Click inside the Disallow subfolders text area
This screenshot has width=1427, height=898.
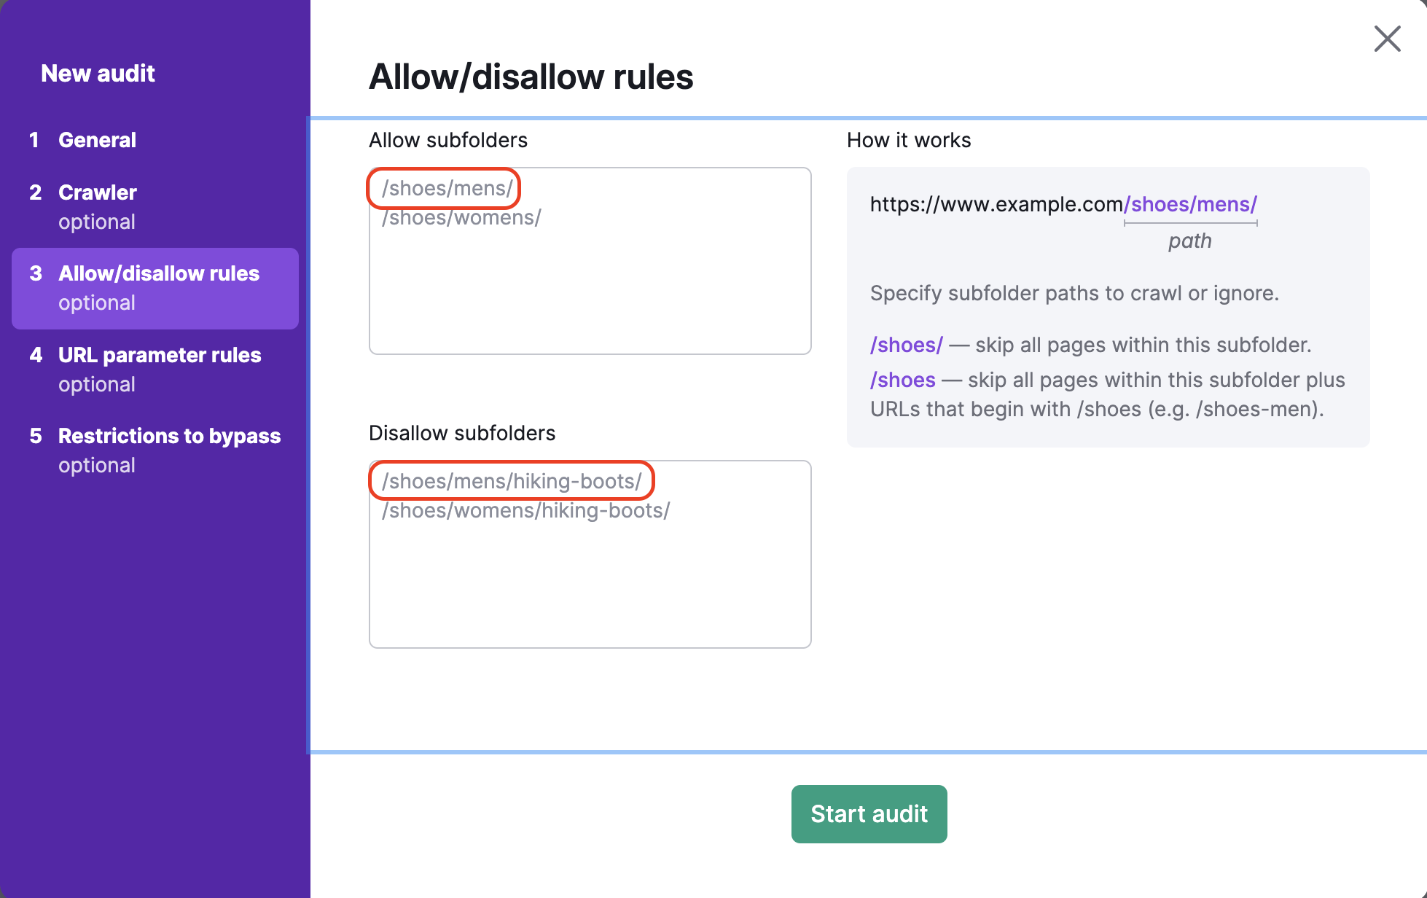coord(590,583)
